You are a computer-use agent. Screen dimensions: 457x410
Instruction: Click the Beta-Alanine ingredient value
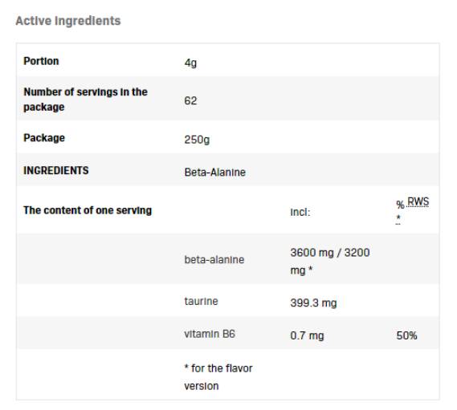[x=215, y=172]
